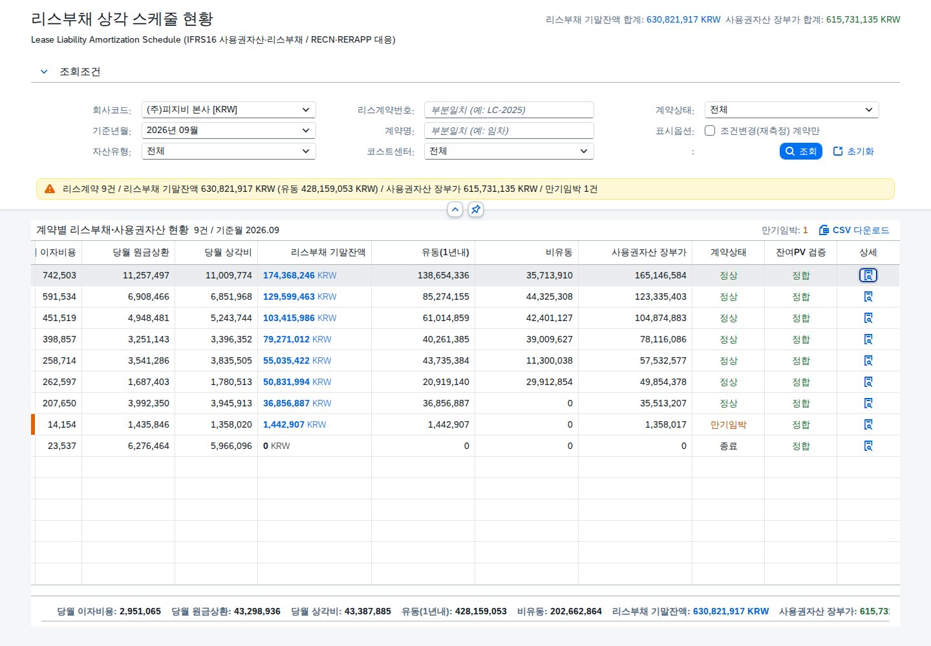Open detail for 79,271,012 KRW row
Image resolution: width=931 pixels, height=646 pixels.
[x=868, y=339]
